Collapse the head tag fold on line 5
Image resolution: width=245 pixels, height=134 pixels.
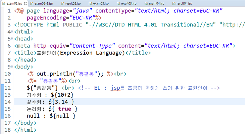point(12,39)
